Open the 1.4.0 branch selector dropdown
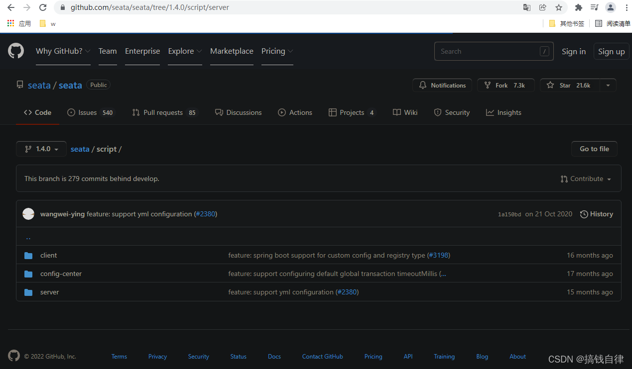Screen dimensions: 632x369 click(x=41, y=149)
